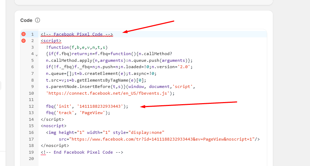Select line number 11 in the gutter
The image size is (310, 166).
31,100
